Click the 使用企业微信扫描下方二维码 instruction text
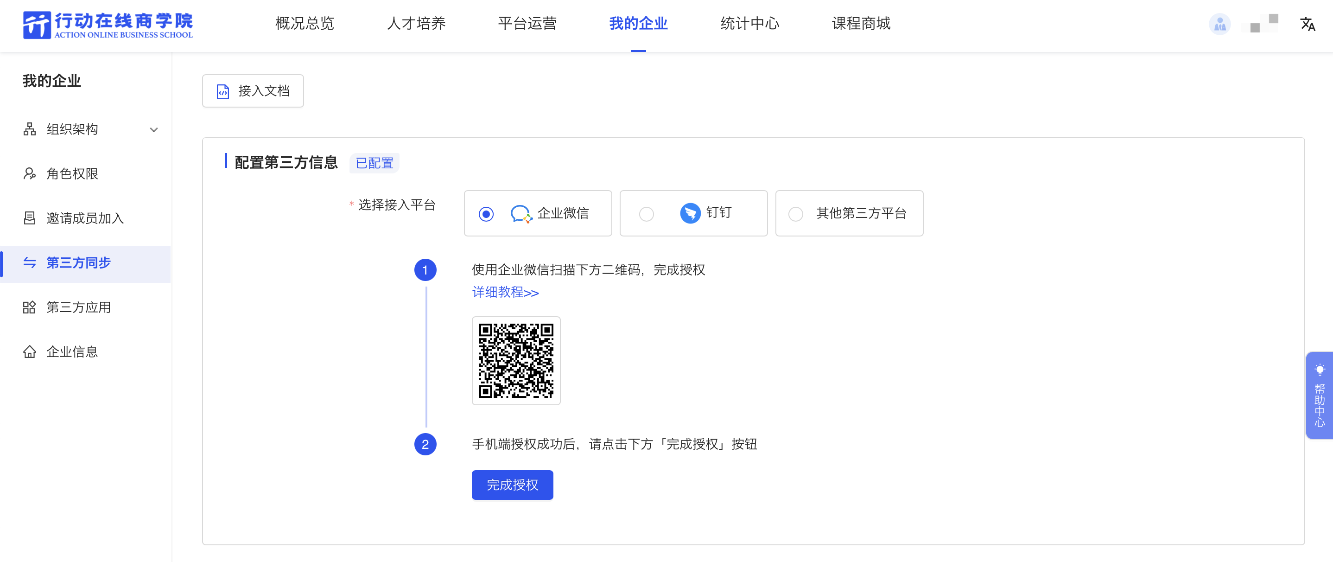1333x562 pixels. click(588, 269)
